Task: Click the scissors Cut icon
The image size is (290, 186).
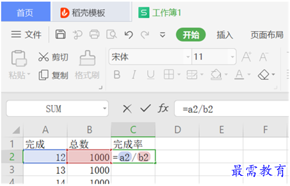Action: click(x=43, y=57)
